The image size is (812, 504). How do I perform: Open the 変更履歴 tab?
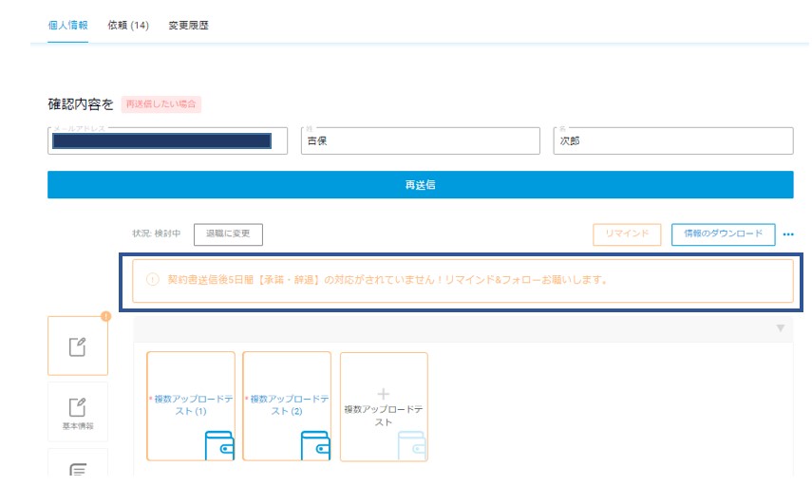coord(188,26)
